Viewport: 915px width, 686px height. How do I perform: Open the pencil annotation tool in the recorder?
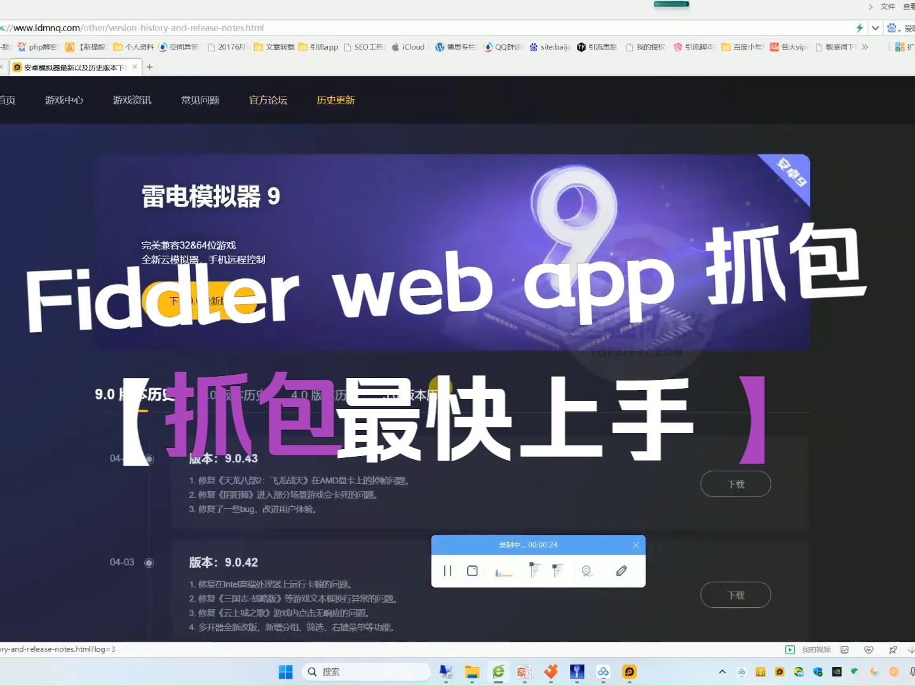coord(621,570)
